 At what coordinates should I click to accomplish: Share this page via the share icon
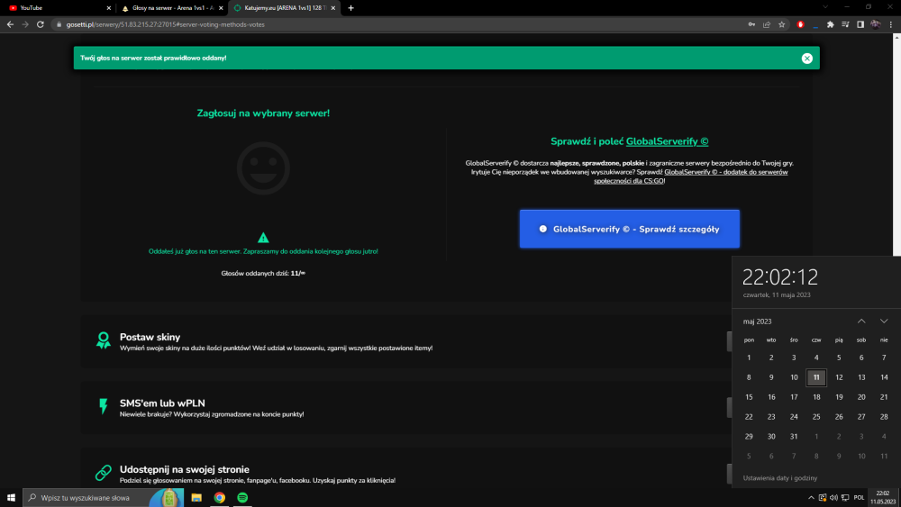point(767,24)
